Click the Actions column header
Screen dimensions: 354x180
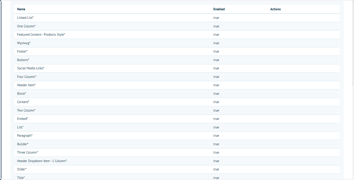[x=276, y=9]
